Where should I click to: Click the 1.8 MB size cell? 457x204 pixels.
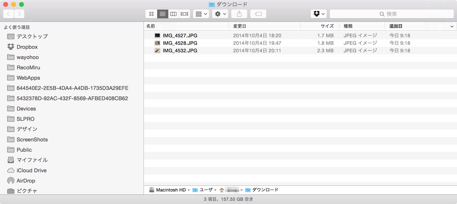325,43
